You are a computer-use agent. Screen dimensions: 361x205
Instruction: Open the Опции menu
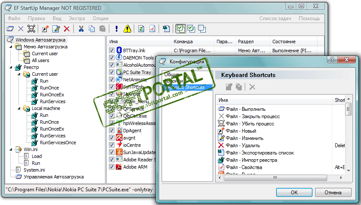coord(101,18)
